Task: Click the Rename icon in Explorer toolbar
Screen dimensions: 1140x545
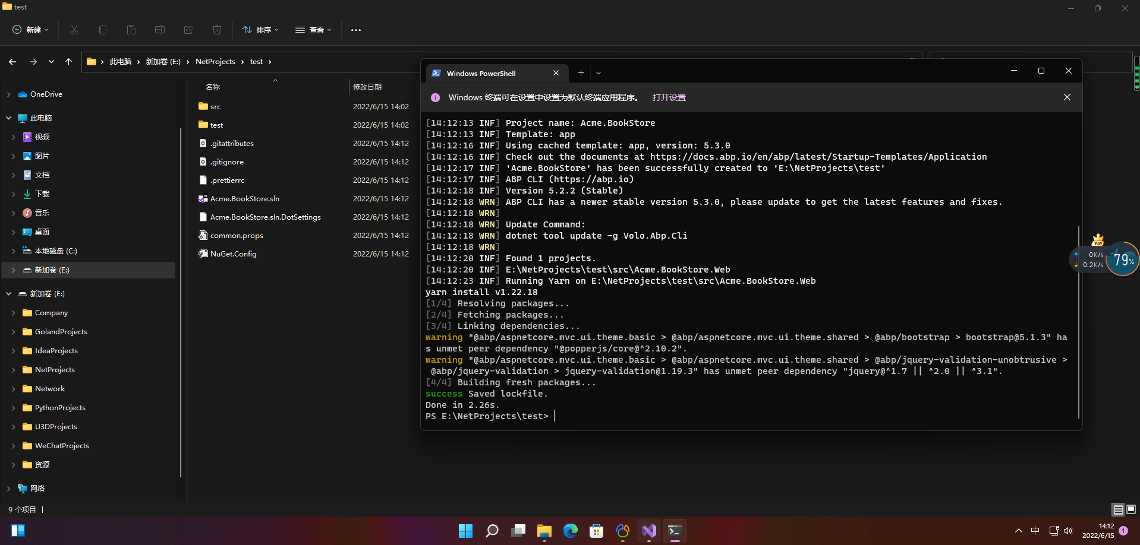Action: tap(160, 30)
